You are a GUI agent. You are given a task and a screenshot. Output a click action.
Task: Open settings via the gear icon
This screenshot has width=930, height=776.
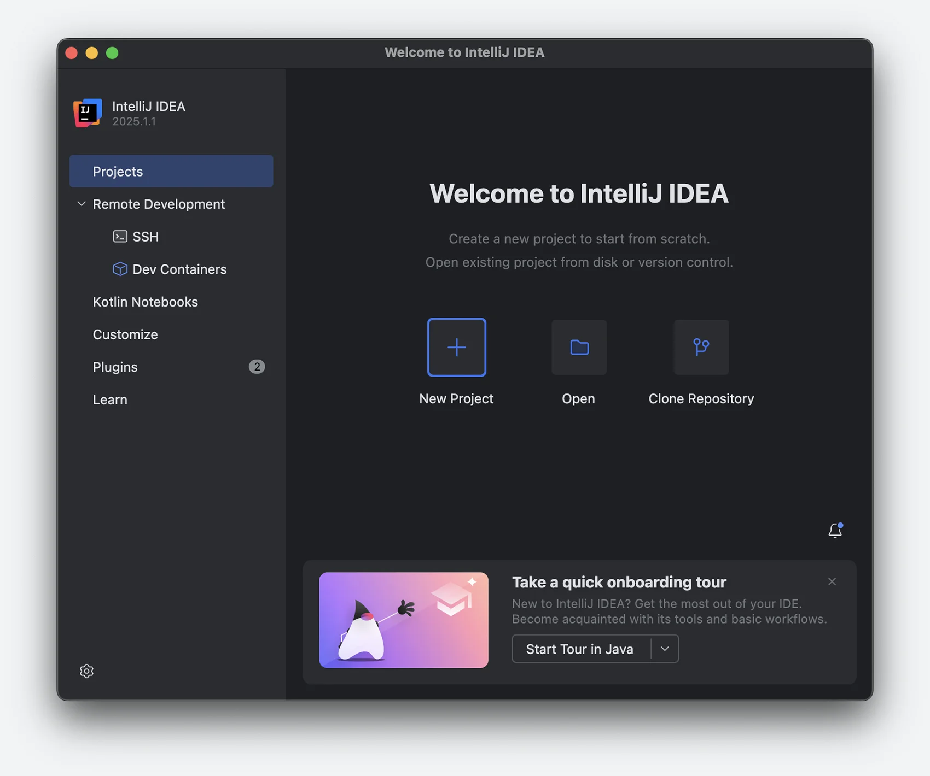[x=86, y=671]
